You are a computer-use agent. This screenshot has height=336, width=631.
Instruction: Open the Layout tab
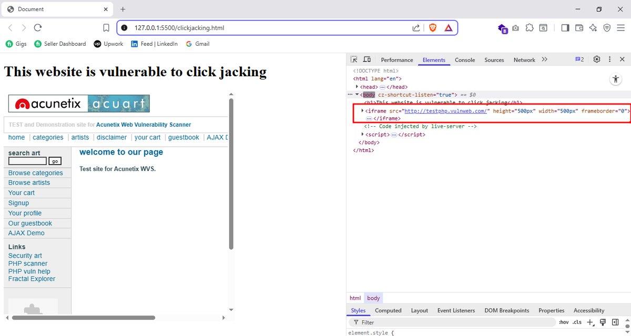click(x=420, y=311)
